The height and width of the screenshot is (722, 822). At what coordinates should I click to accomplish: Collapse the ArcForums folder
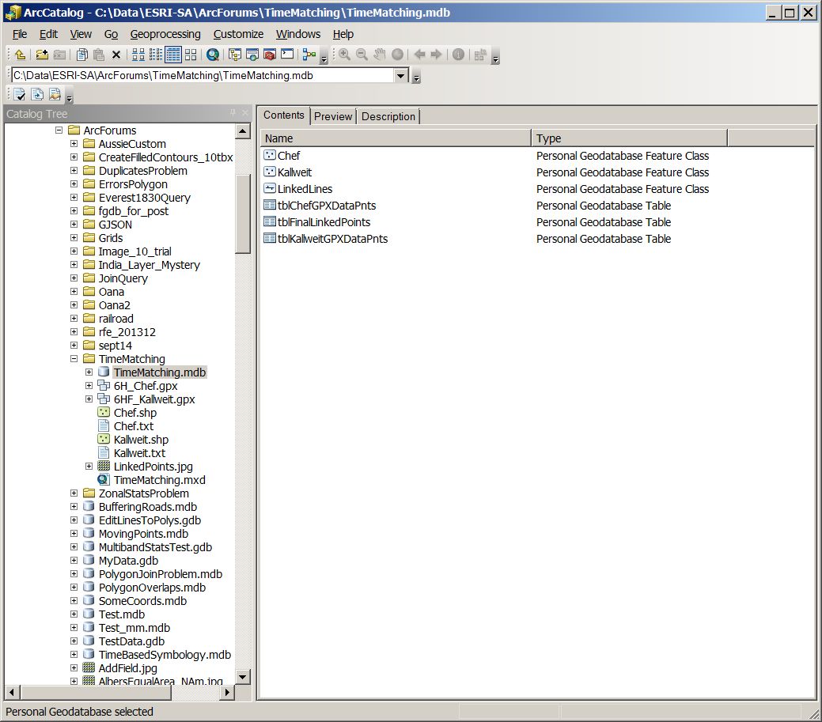[59, 130]
